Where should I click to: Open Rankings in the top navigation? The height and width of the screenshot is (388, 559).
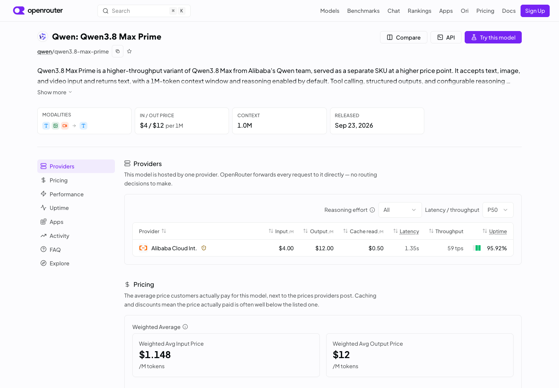pos(419,11)
